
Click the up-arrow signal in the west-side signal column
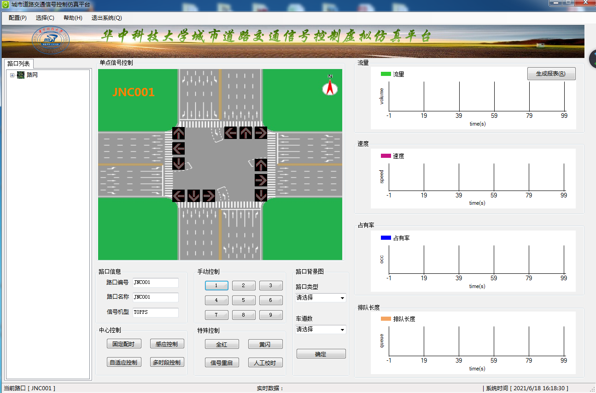coord(178,133)
